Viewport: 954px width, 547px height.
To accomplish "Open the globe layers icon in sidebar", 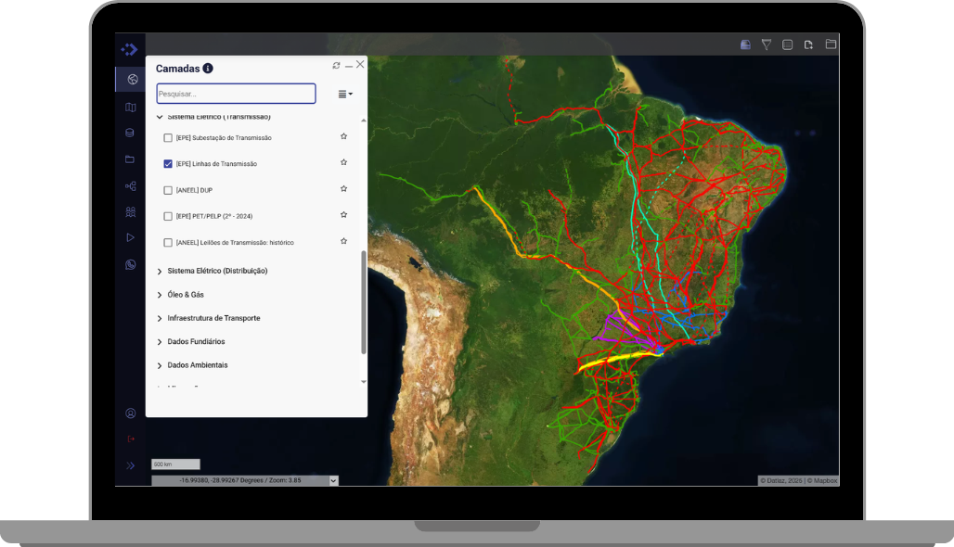I will tap(132, 80).
